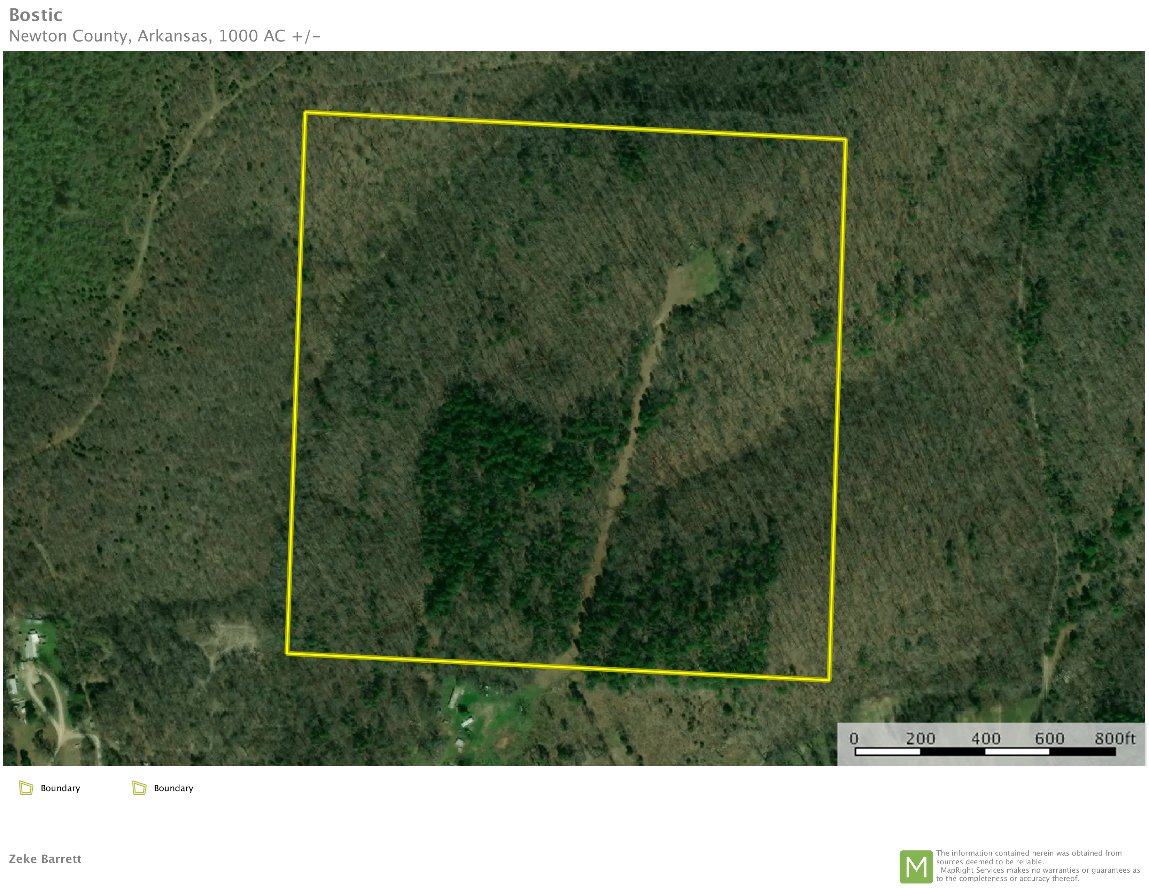
Task: Click the Bostic map title
Action: 36,15
